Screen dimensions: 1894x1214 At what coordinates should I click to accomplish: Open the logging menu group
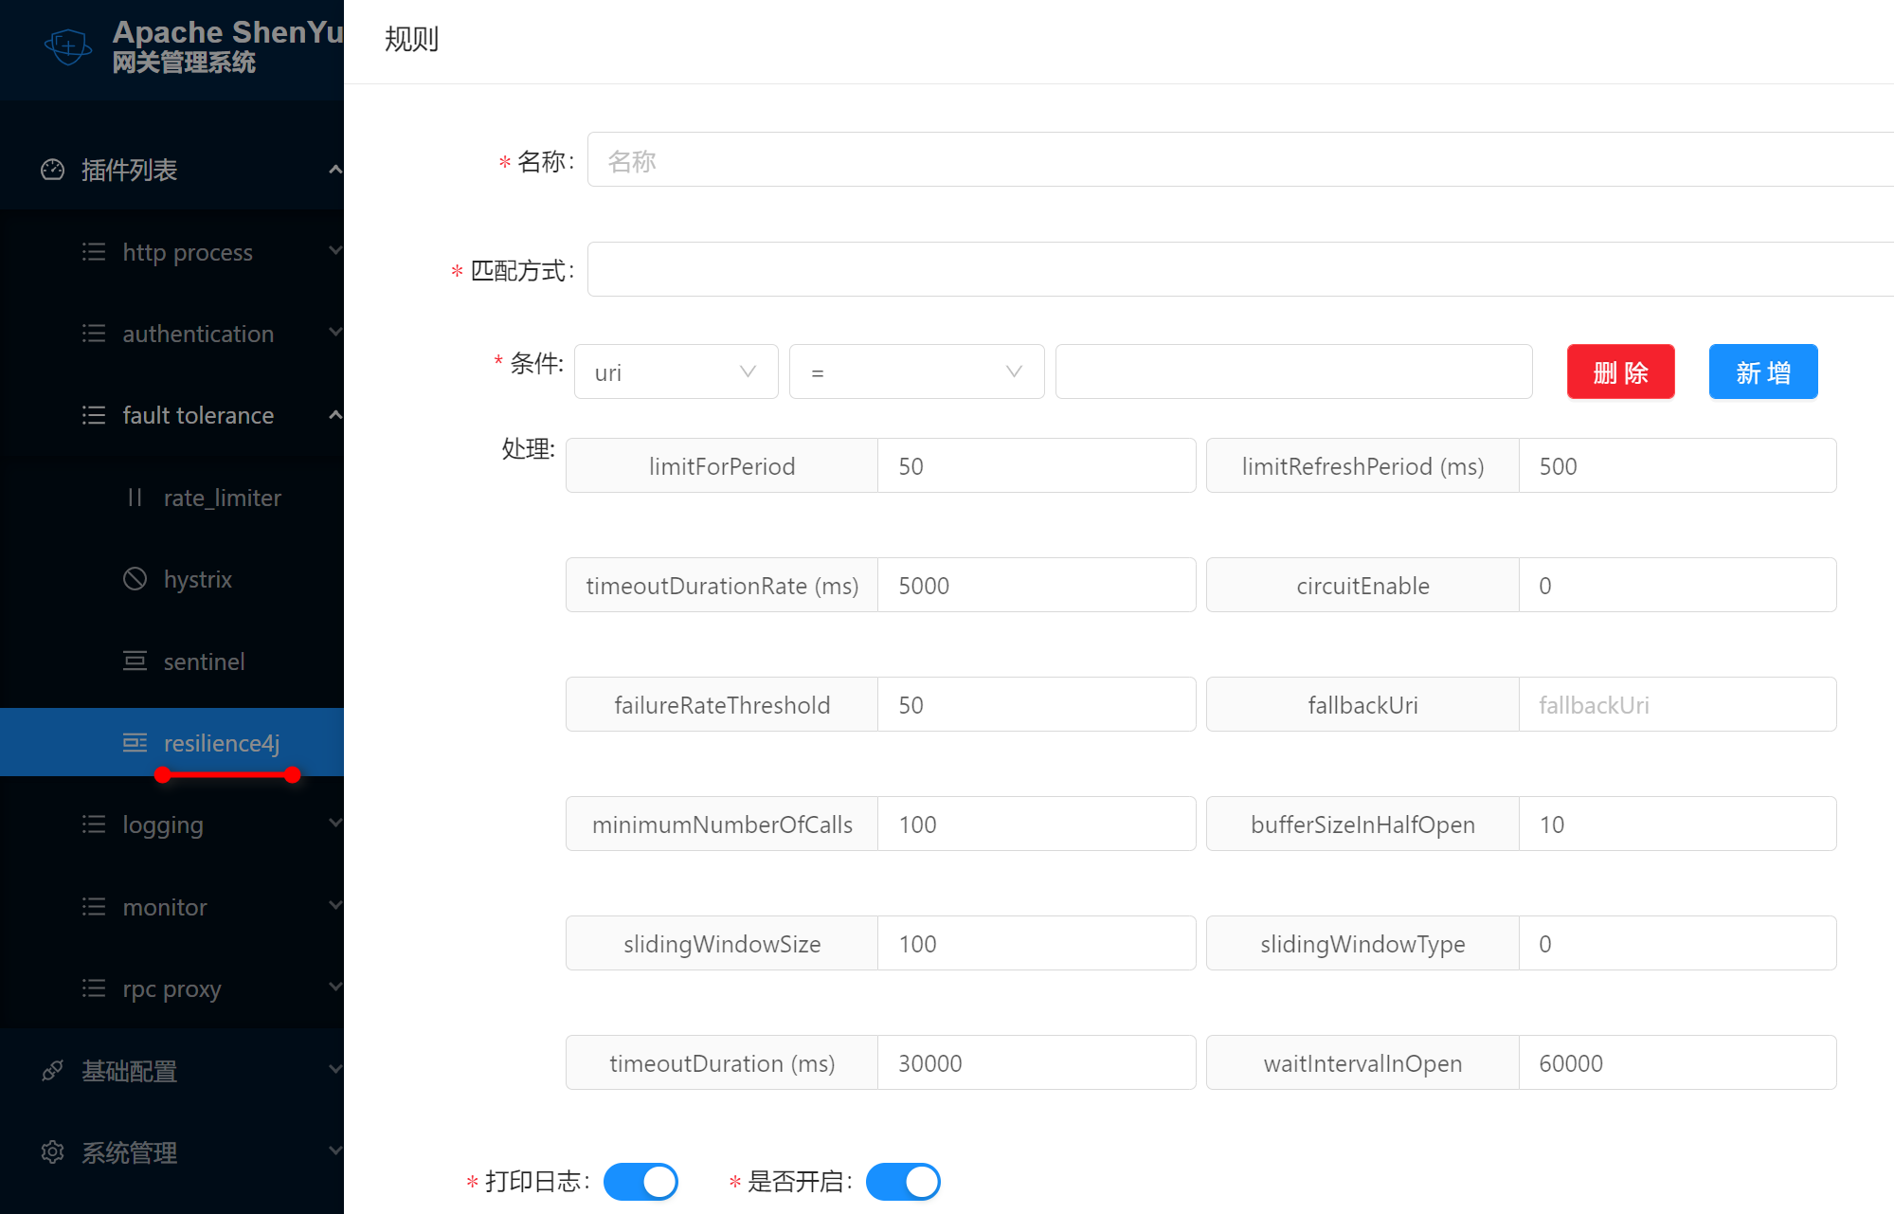pyautogui.click(x=163, y=824)
